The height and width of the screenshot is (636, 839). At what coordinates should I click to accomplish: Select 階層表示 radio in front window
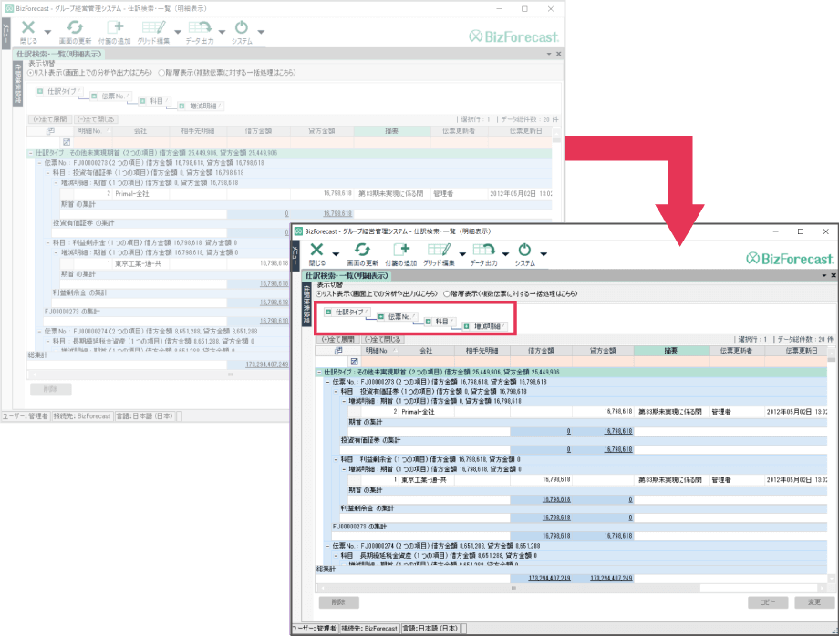447,294
